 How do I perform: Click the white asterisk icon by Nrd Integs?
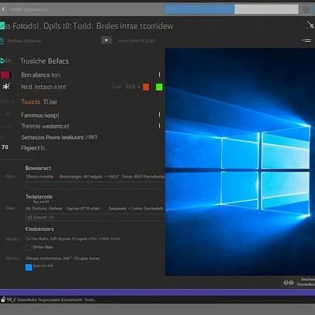point(6,86)
